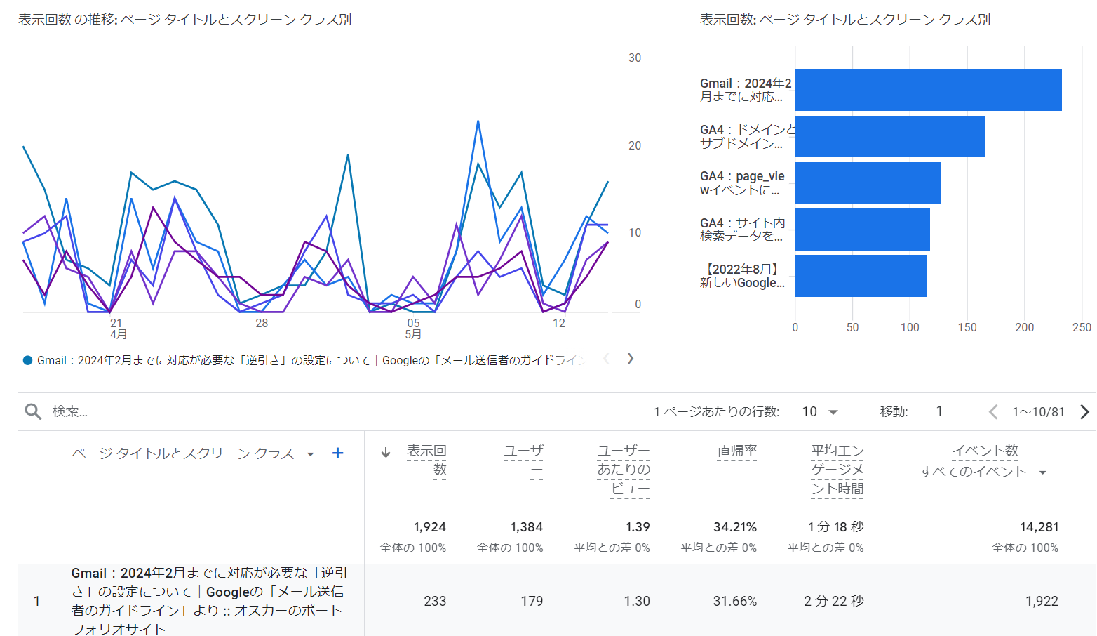The width and height of the screenshot is (1097, 636).
Task: Open the rows per page dropdown
Action: point(821,412)
